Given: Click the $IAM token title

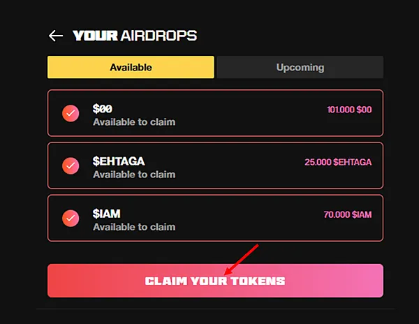Looking at the screenshot, I should (x=108, y=214).
